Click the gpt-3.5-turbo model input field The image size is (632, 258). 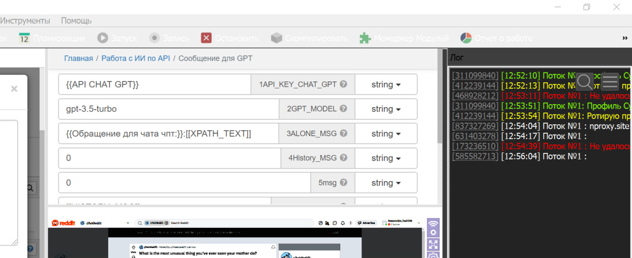[168, 109]
